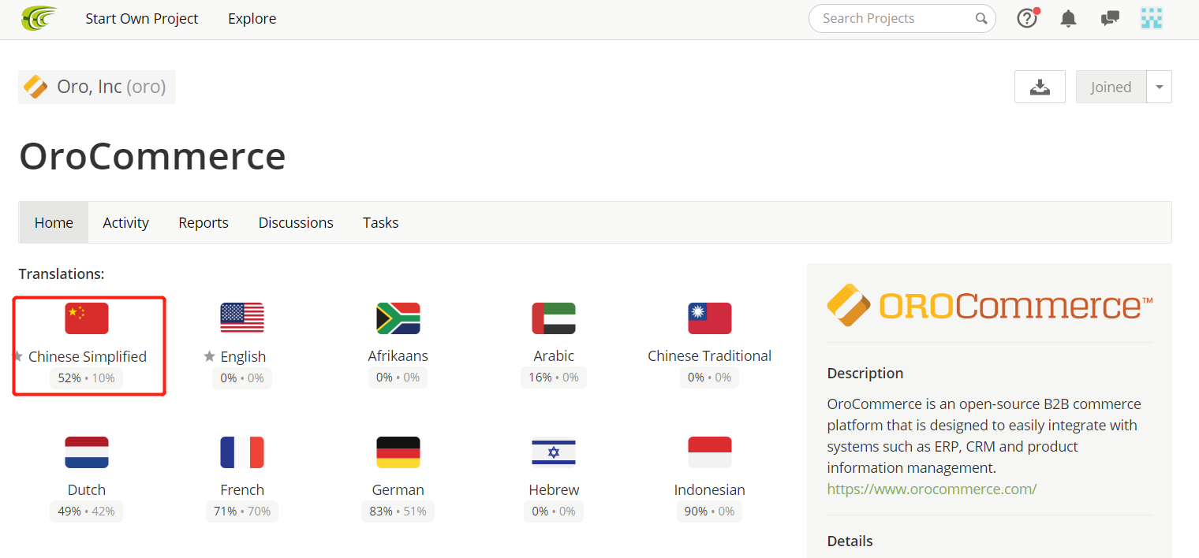Viewport: 1199px width, 558px height.
Task: Switch to the Reports tab
Action: [x=204, y=222]
